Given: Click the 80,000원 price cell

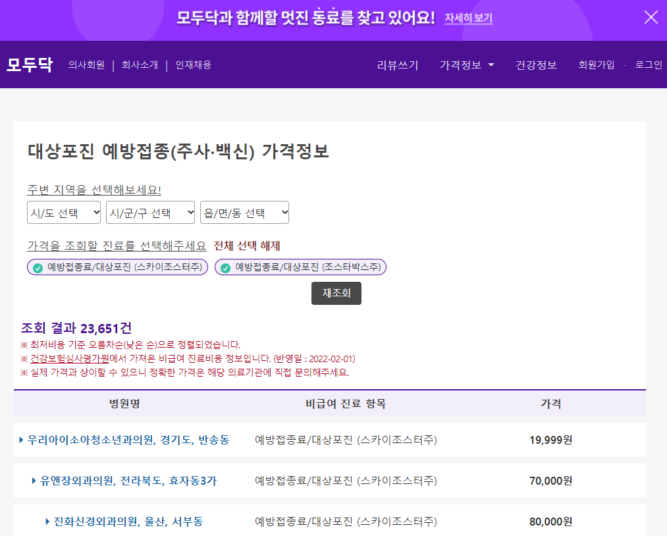Looking at the screenshot, I should [x=550, y=522].
